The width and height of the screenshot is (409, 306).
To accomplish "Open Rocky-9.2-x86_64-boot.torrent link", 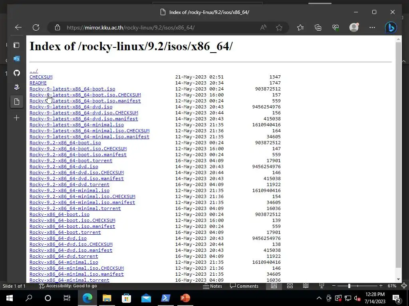I will (71, 161).
